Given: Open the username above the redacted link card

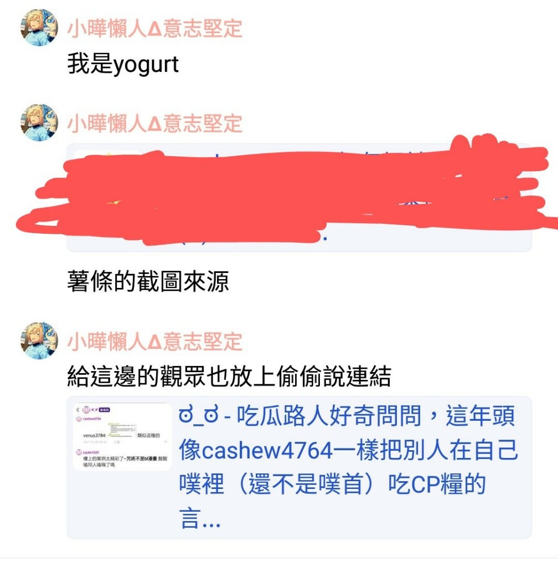Looking at the screenshot, I should [x=154, y=123].
